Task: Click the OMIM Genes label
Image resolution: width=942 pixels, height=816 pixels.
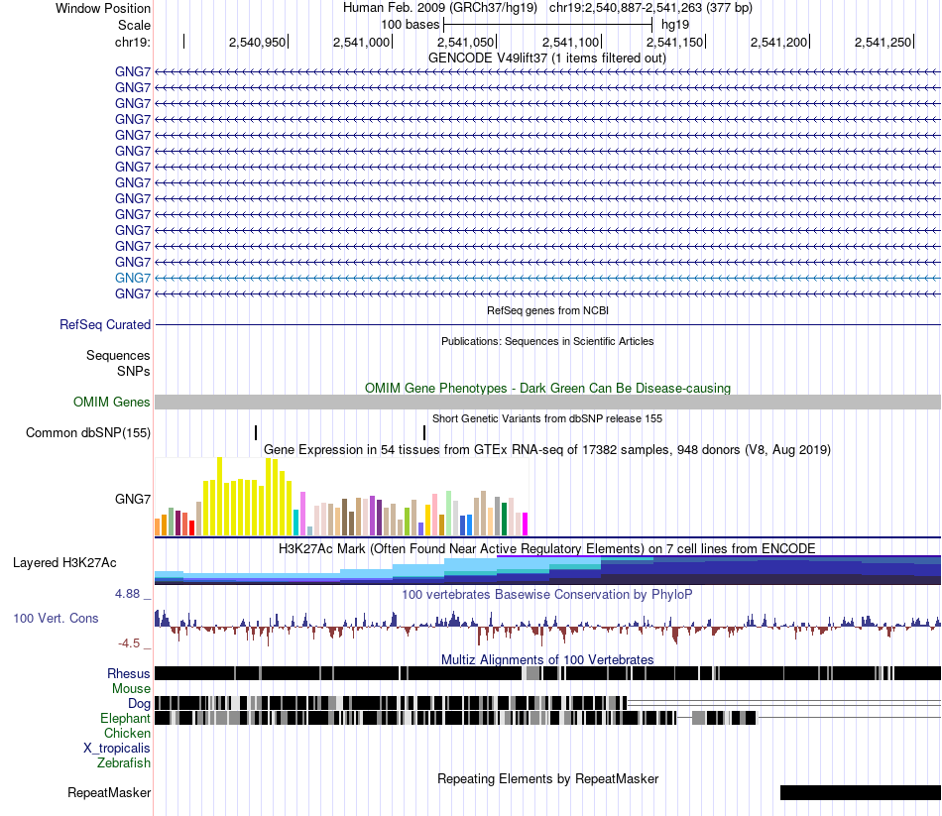Action: coord(112,402)
